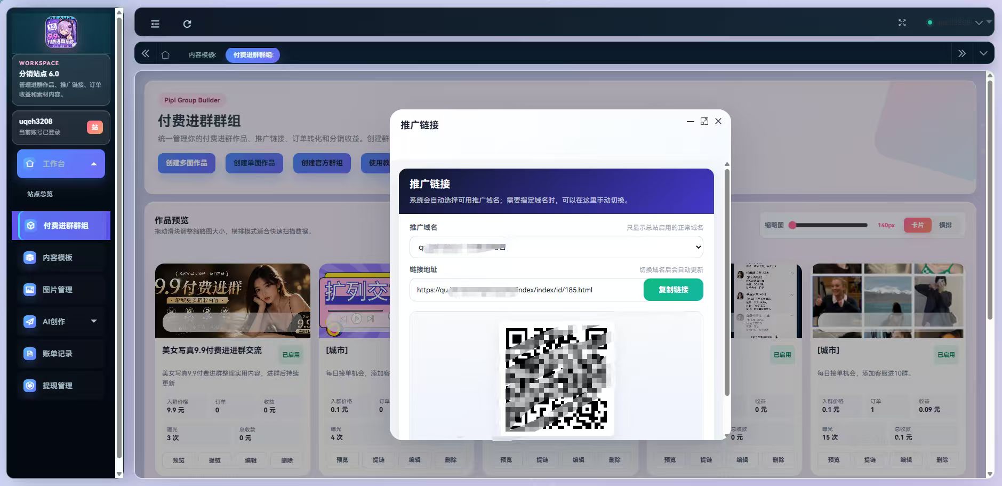Click 编辑 on the rightmost [城市] card
The width and height of the screenshot is (1002, 486).
coord(905,459)
